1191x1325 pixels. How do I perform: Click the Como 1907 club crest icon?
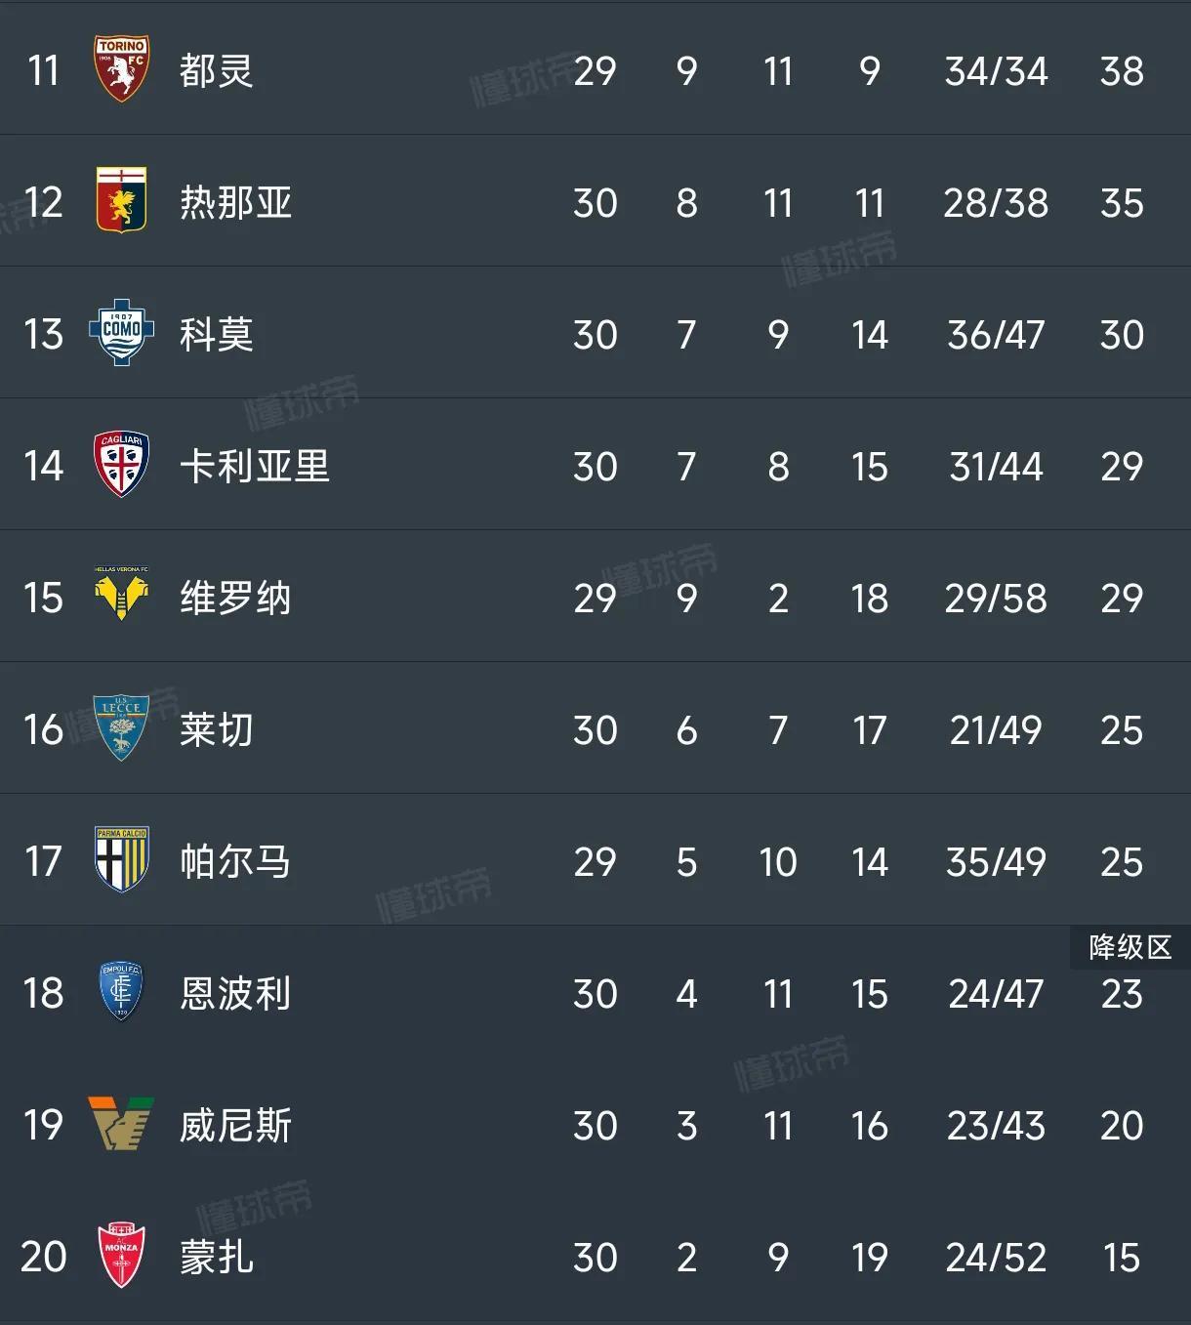coord(121,334)
